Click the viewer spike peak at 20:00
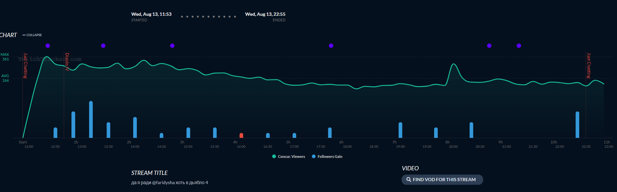The height and width of the screenshot is (192, 617). (454, 64)
